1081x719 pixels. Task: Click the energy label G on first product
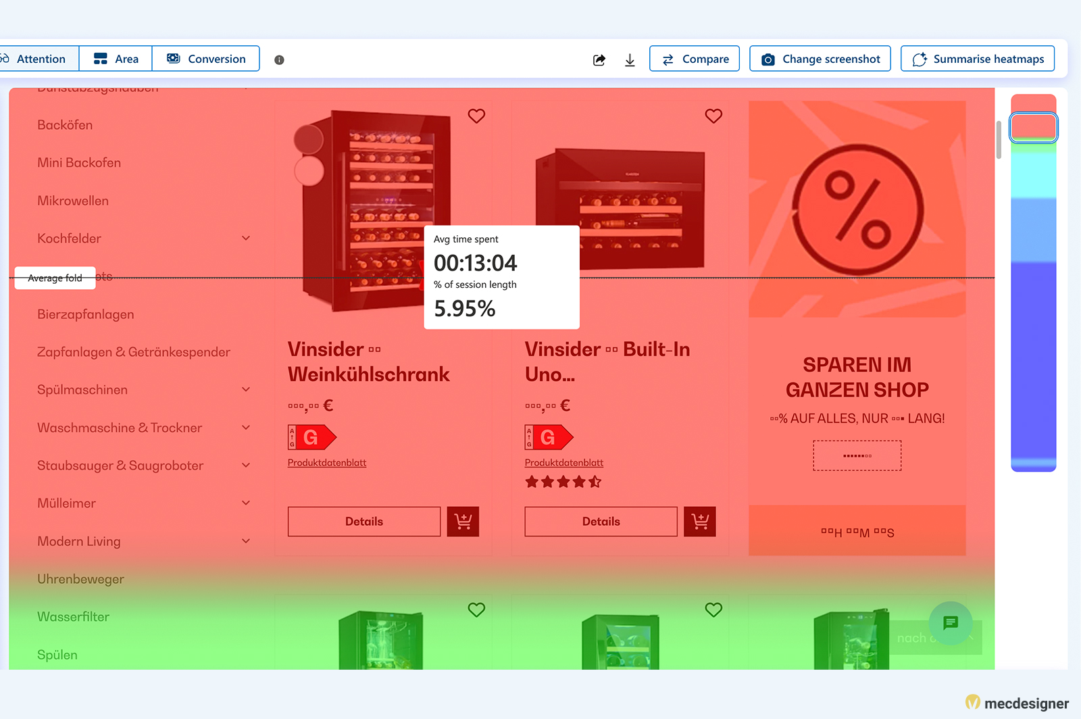click(311, 437)
